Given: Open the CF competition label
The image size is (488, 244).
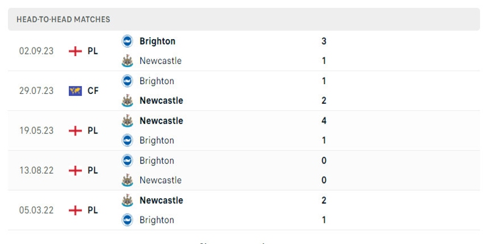Looking at the screenshot, I should pos(93,91).
